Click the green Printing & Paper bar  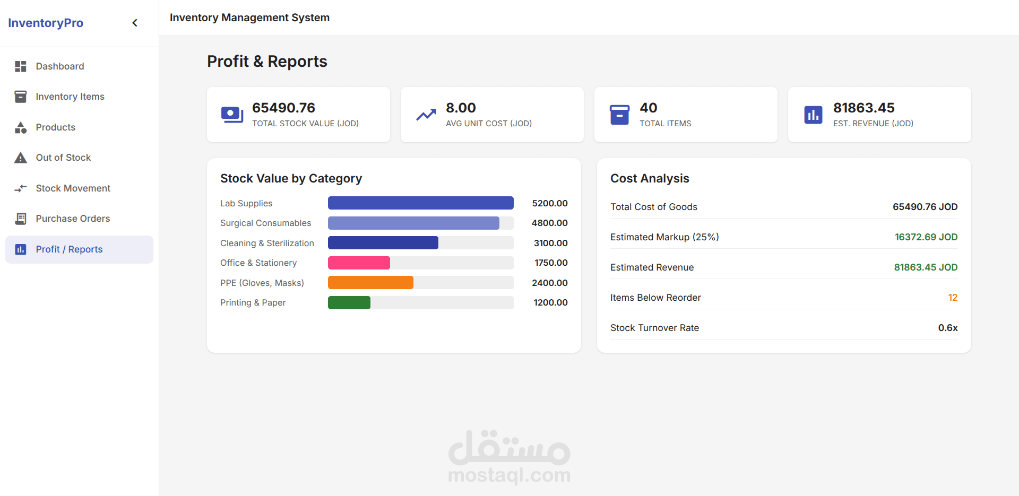[x=349, y=302]
